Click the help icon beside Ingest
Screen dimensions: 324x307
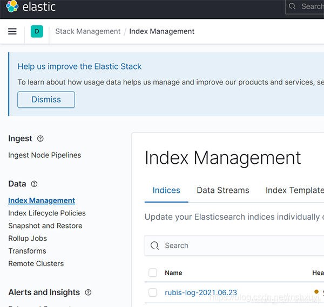(40, 138)
